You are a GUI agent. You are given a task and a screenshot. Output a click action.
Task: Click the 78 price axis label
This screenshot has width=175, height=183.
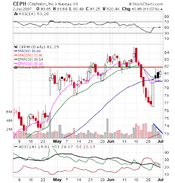click(167, 96)
